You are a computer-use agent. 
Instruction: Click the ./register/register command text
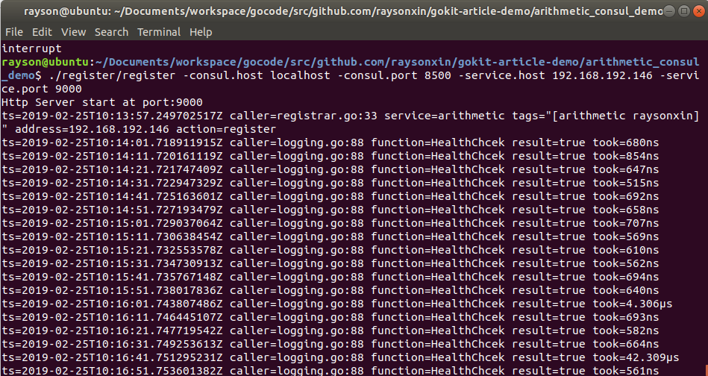111,75
